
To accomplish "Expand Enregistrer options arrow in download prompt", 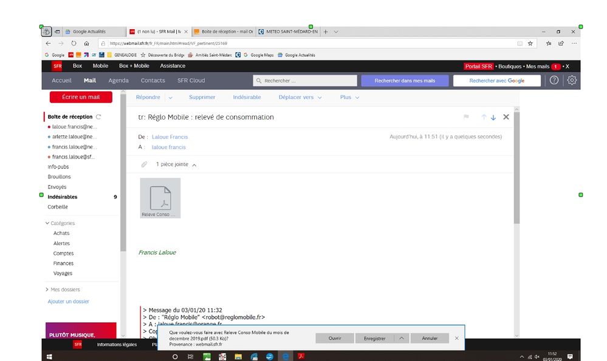I will pyautogui.click(x=402, y=338).
